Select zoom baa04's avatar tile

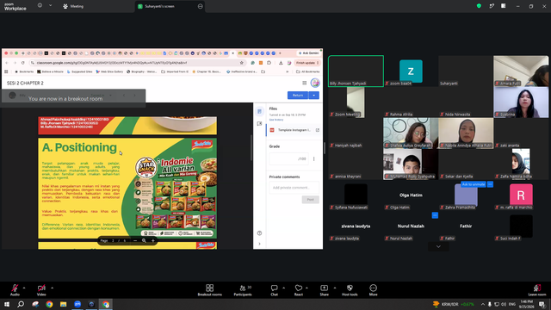[411, 71]
